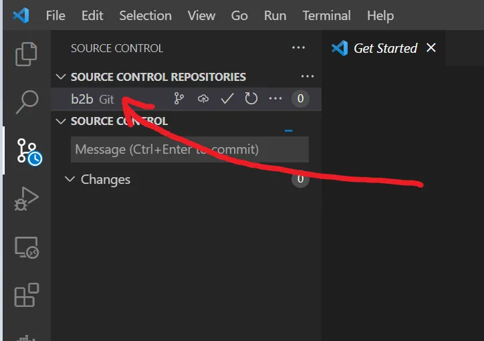Switch to the Get Started tab
Image resolution: width=484 pixels, height=341 pixels.
tap(384, 48)
